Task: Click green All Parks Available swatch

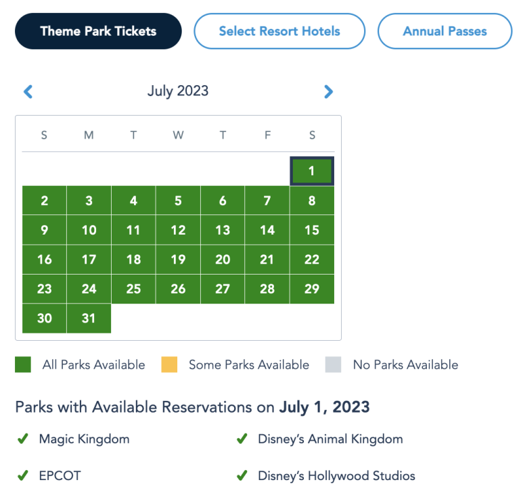Action: pyautogui.click(x=23, y=365)
